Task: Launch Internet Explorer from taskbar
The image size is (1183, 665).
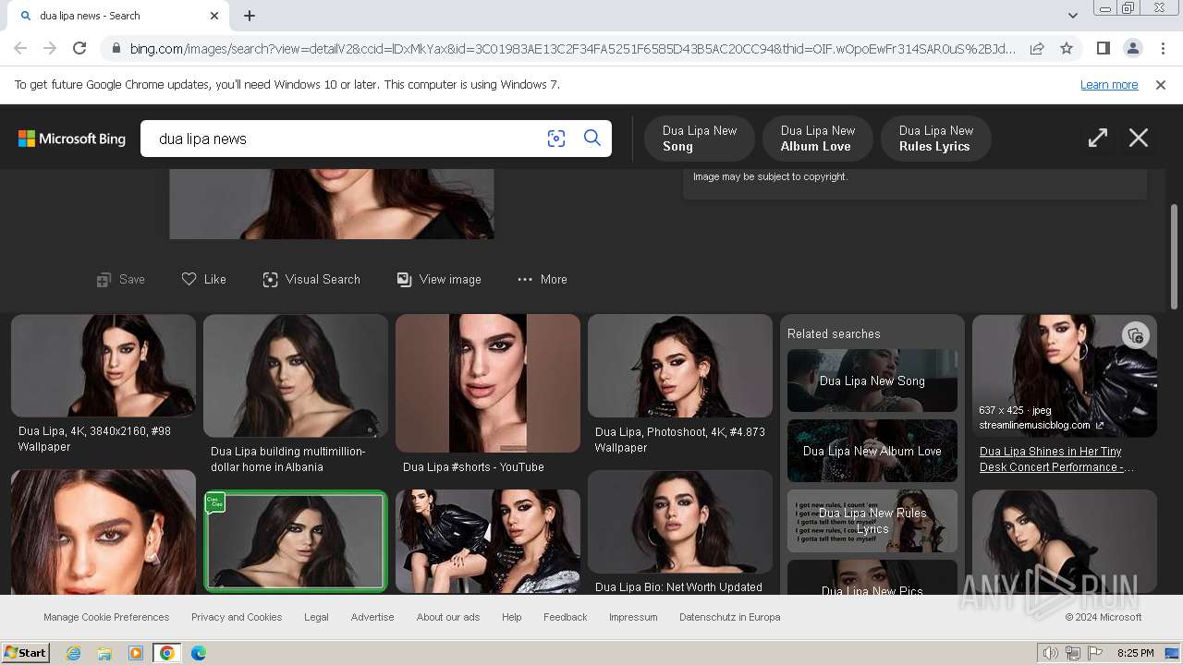Action: tap(73, 653)
